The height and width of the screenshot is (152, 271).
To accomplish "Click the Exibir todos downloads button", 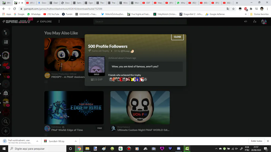I will (257, 141).
